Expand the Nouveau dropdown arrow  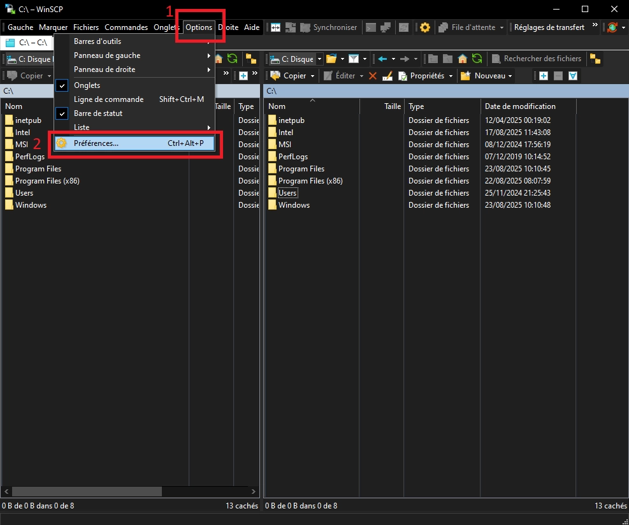click(x=510, y=76)
